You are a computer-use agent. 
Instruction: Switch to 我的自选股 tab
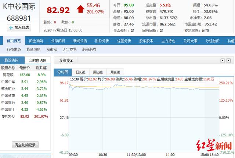tap(37, 60)
